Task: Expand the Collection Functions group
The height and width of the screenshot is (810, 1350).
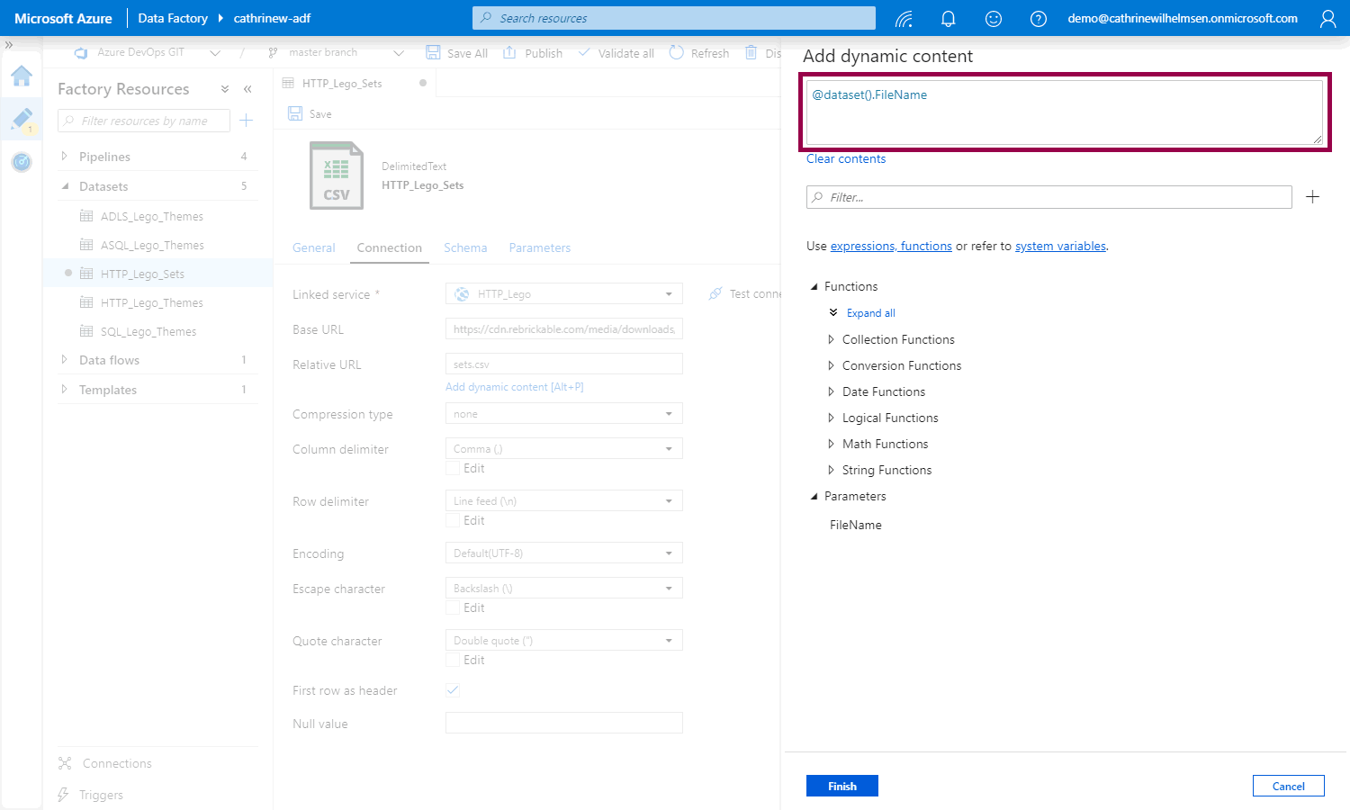Action: coord(897,339)
